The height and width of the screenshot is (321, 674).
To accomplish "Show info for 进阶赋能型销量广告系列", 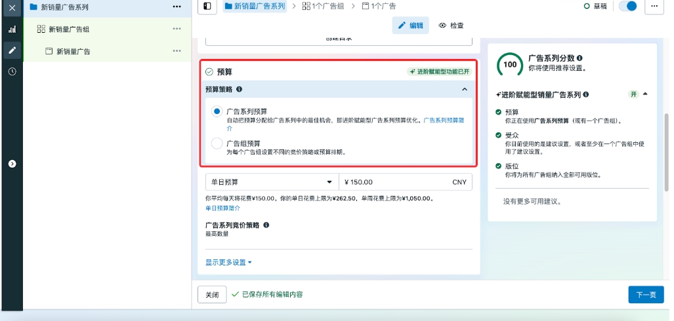I will [585, 95].
